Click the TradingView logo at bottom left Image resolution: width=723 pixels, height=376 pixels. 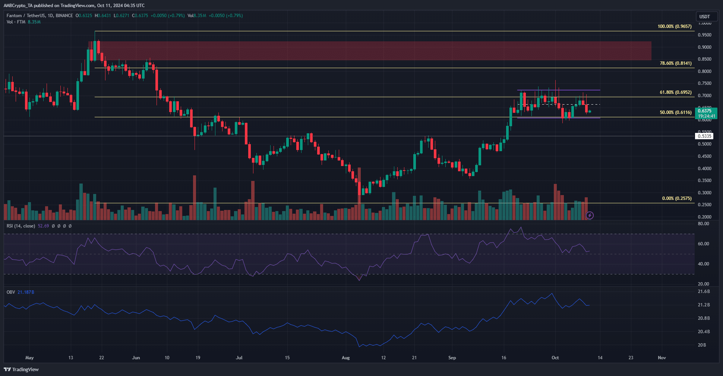tap(21, 369)
